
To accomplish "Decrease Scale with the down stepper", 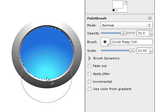I will point(151,52).
